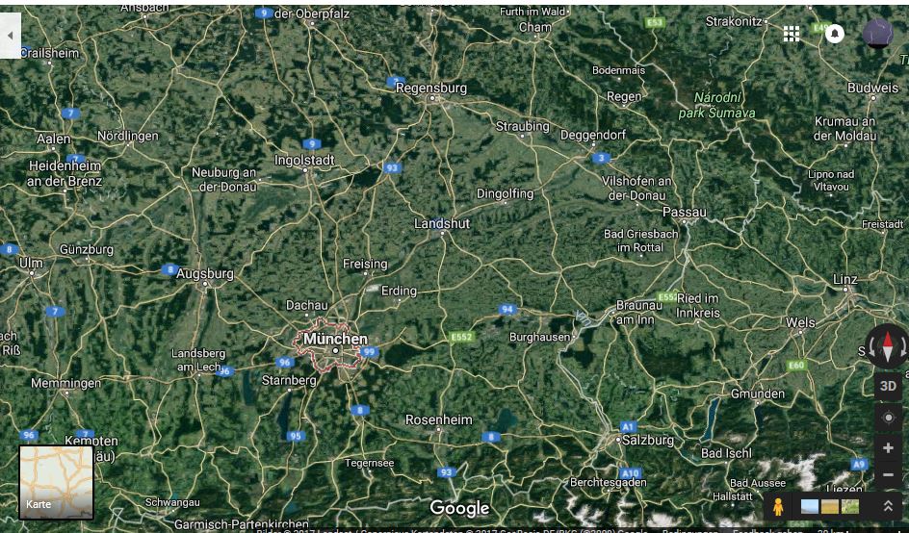Select the Günzburg label

click(87, 250)
